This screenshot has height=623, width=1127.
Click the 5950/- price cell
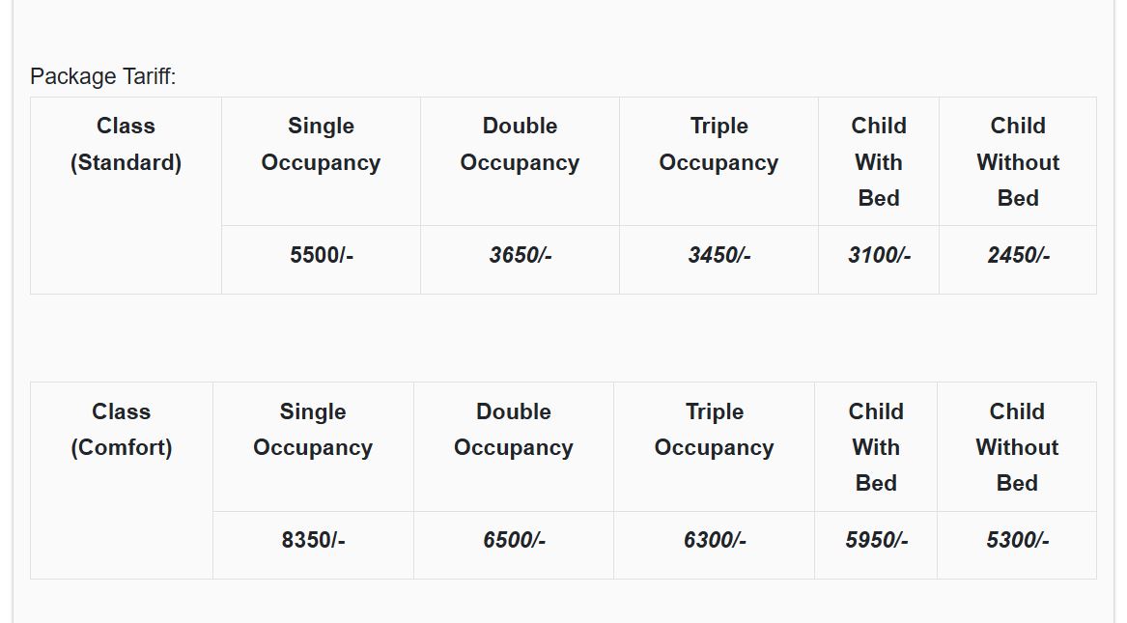point(876,541)
